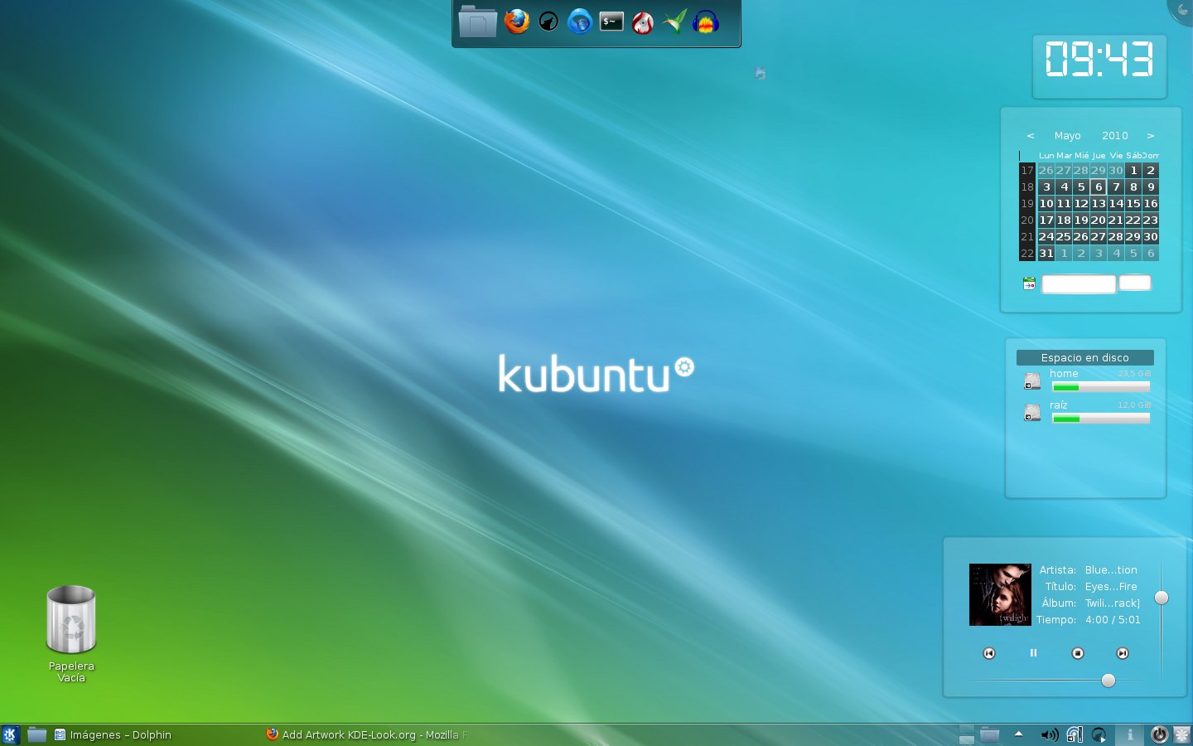Launch K3b disc burner from the dock
The width and height of the screenshot is (1193, 746).
tap(643, 22)
